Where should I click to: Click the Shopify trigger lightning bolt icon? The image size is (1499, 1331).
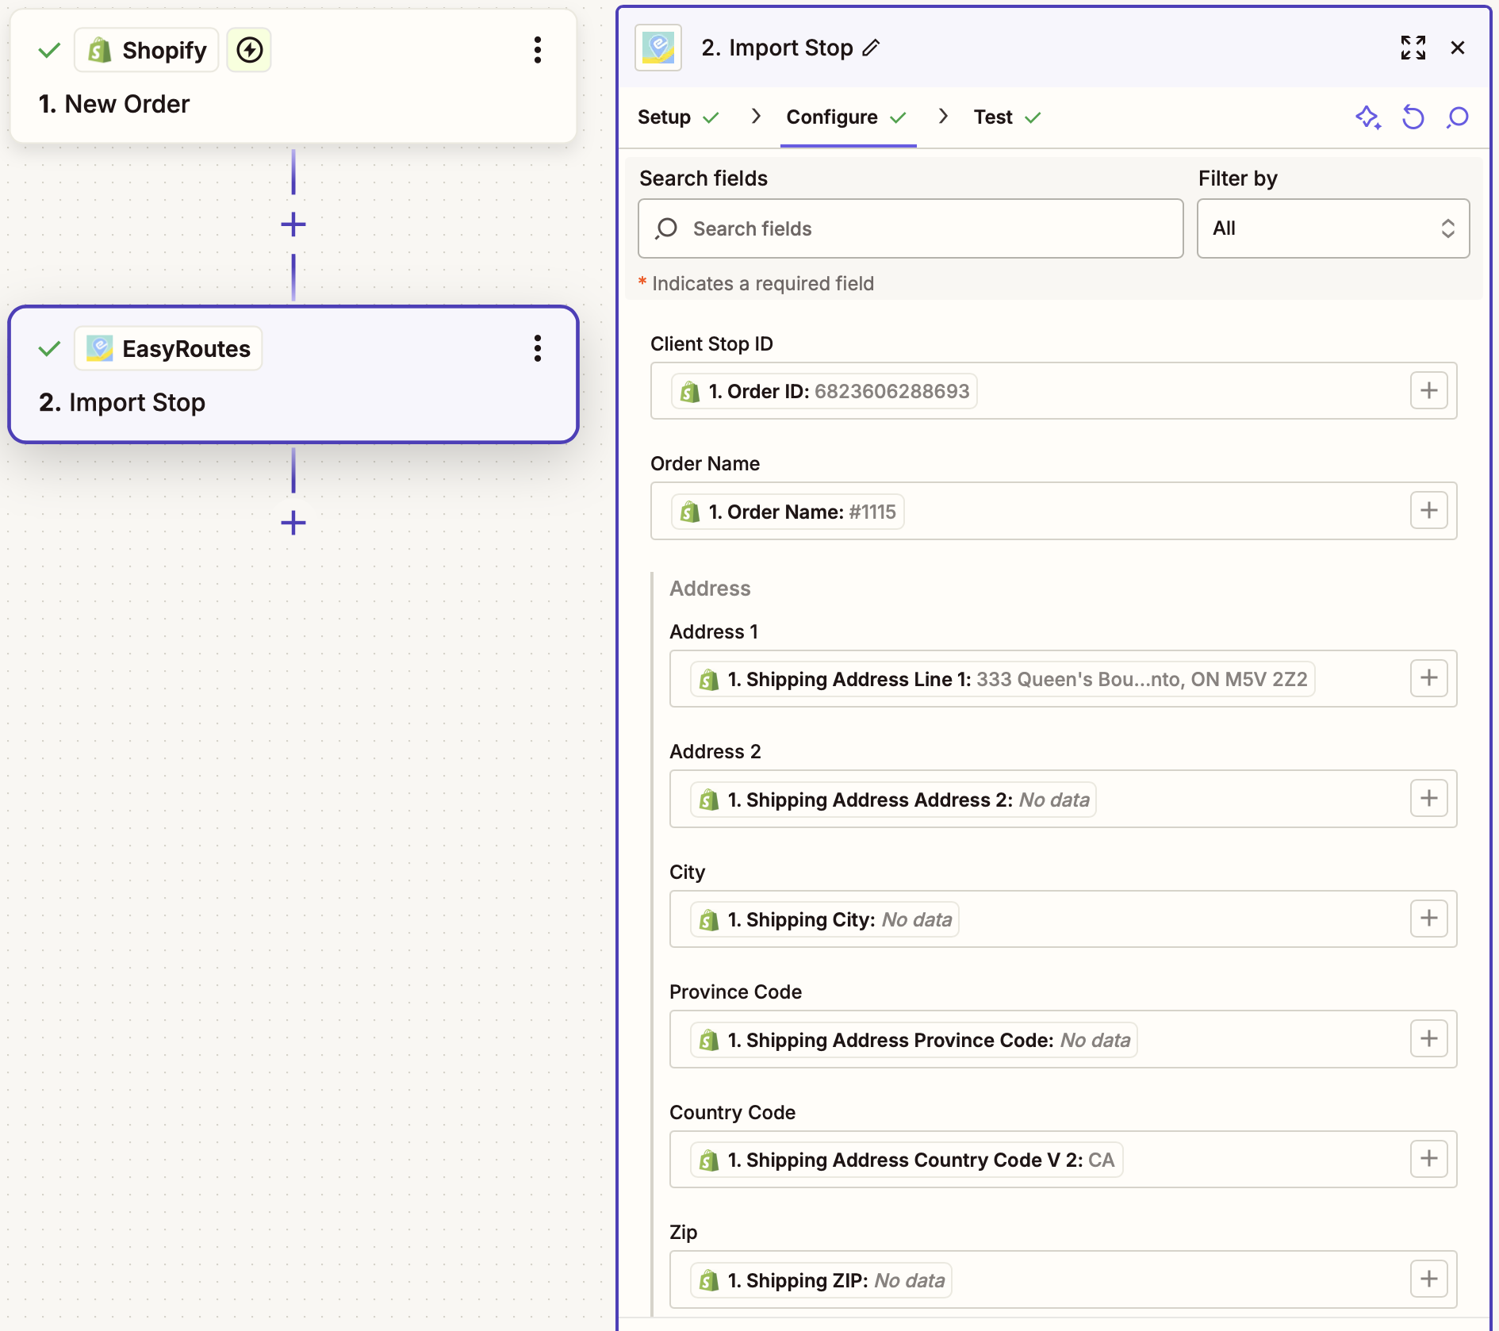(249, 50)
